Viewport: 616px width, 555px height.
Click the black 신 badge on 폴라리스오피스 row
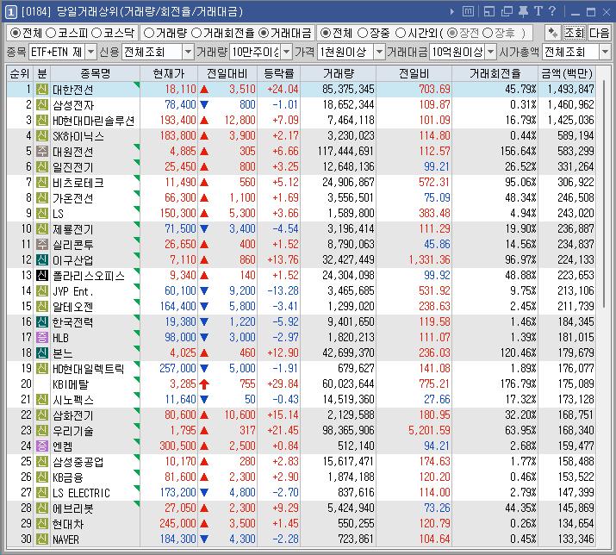42,275
